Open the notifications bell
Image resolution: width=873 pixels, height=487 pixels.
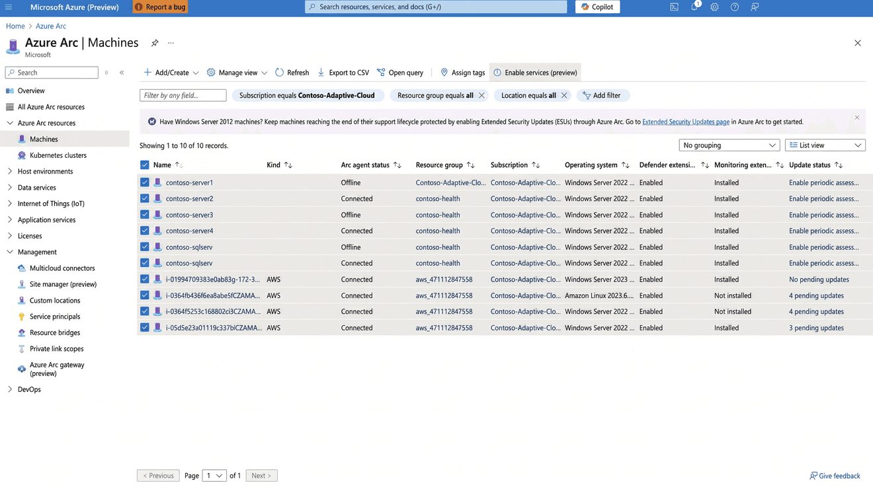click(694, 7)
